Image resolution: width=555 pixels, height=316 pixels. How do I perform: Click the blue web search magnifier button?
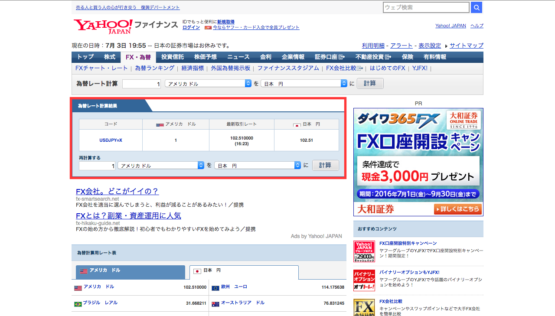pos(477,7)
